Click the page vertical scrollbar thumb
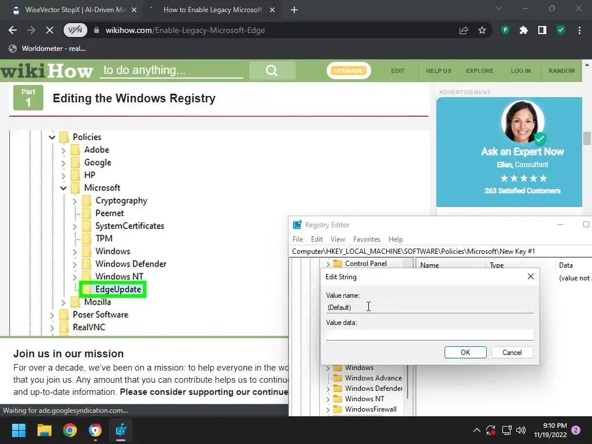Image resolution: width=592 pixels, height=444 pixels. [587, 138]
